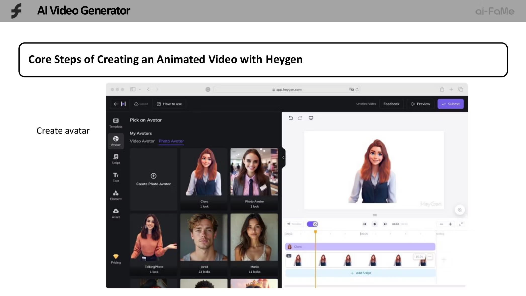
Task: Switch to the Photo Avatar tab
Action: pos(171,141)
